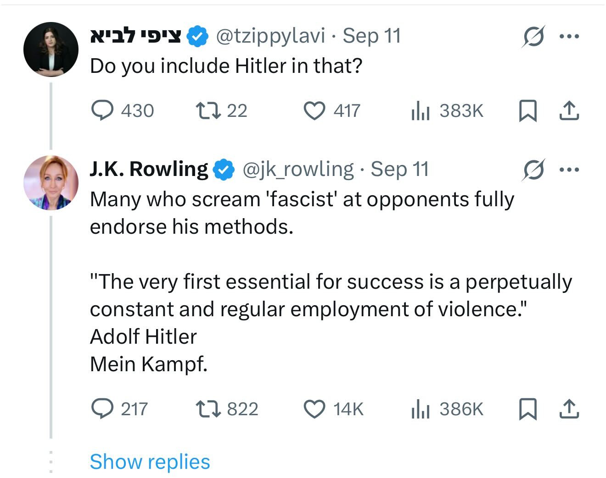This screenshot has height=478, width=606.
Task: Retweet J.K. Rowling's tweet
Action: click(208, 408)
